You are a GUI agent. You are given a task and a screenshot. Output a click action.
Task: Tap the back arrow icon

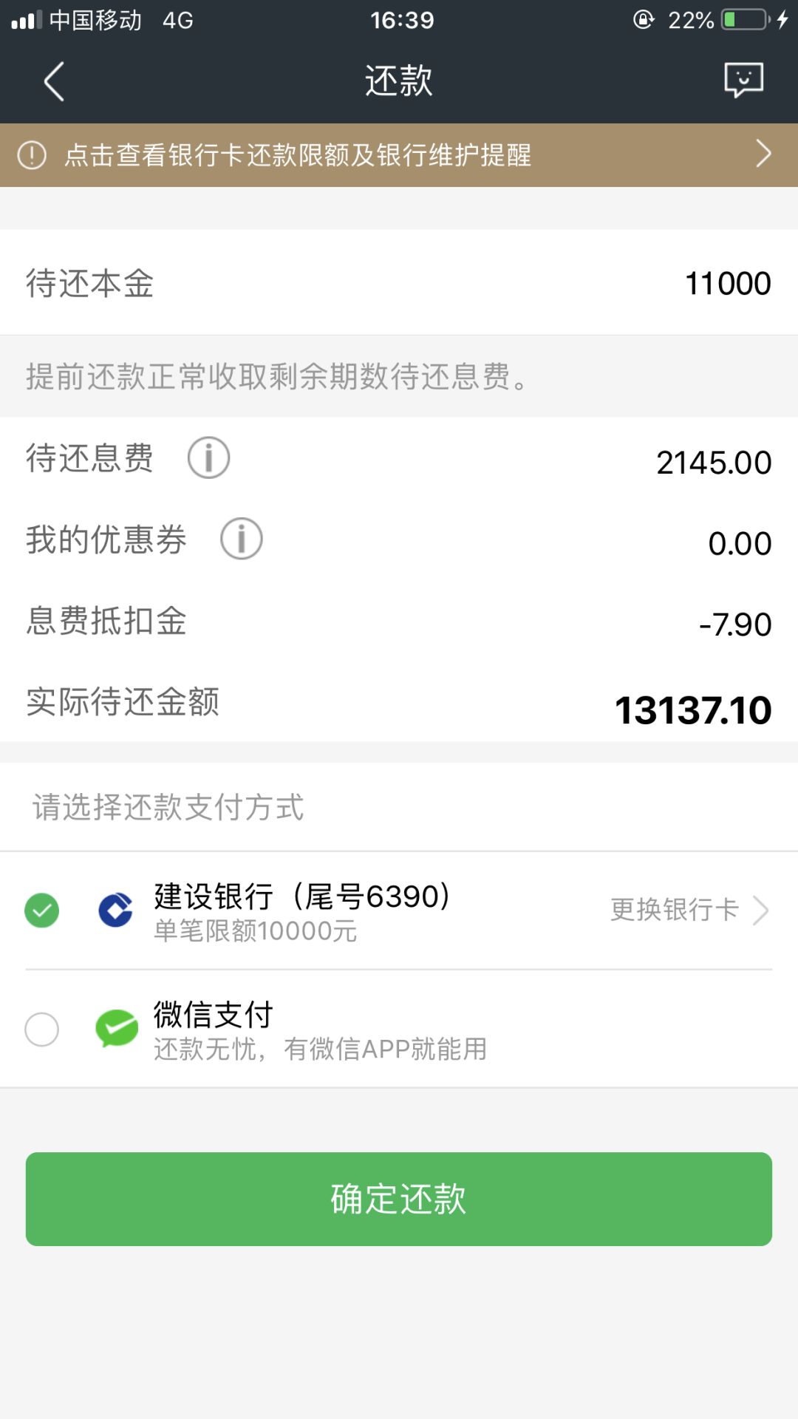(54, 81)
